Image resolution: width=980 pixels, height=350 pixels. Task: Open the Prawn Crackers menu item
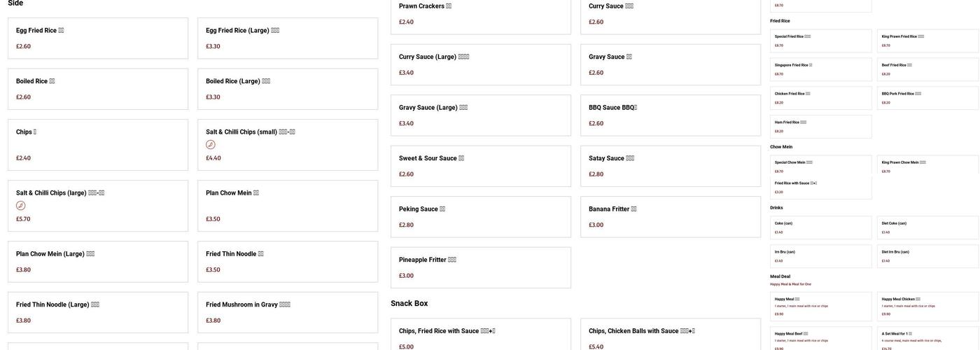pyautogui.click(x=480, y=14)
